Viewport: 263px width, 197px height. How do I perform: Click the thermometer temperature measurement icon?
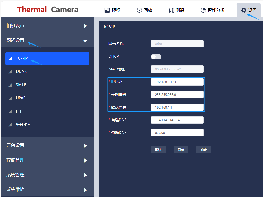[171, 10]
